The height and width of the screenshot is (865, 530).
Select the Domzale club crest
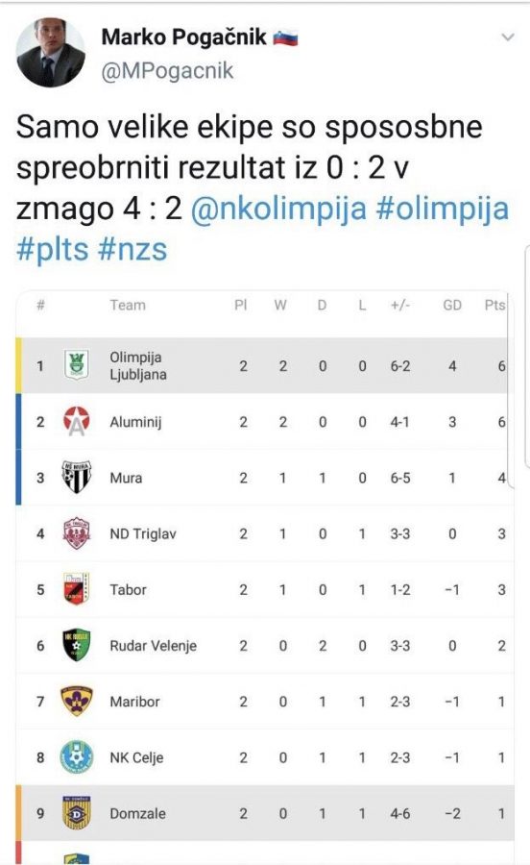point(76,812)
